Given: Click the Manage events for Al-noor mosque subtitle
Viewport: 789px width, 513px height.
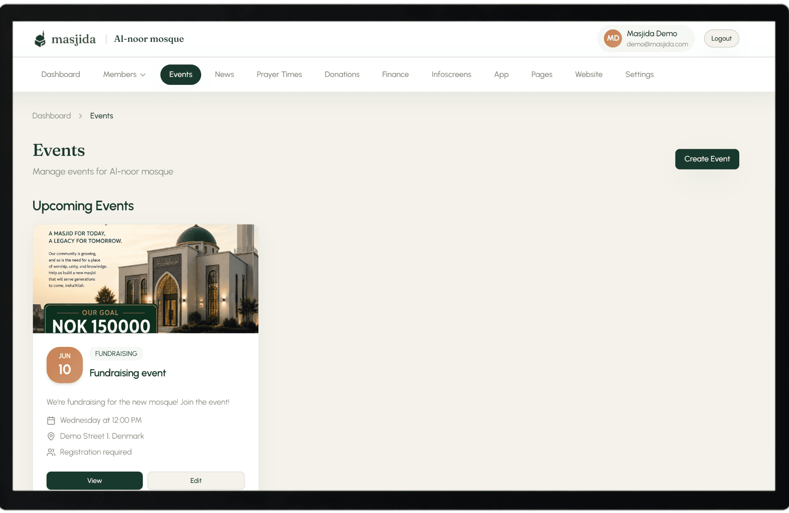Looking at the screenshot, I should point(103,172).
